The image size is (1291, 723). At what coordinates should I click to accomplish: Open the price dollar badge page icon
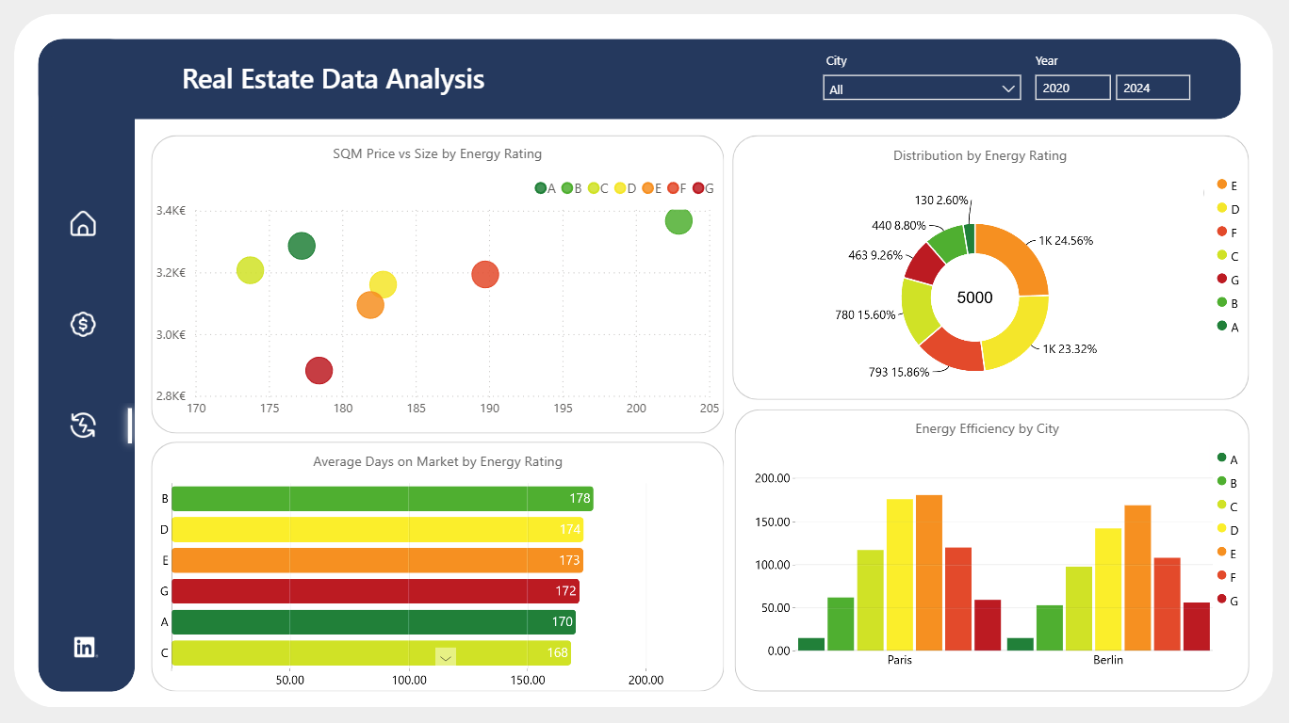pos(84,324)
